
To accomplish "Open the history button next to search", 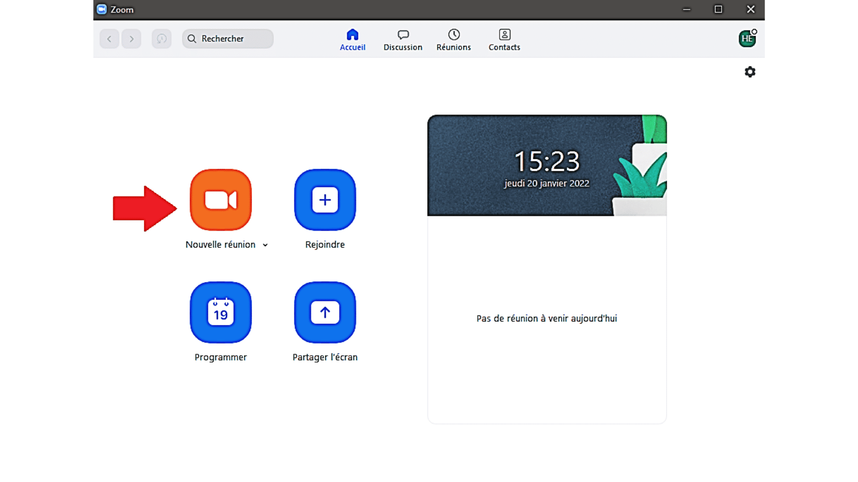I will 161,39.
